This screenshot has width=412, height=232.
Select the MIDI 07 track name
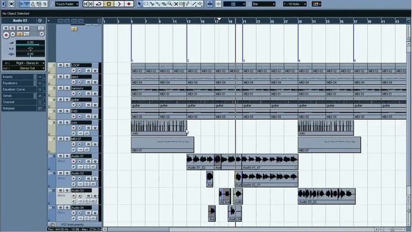(x=81, y=139)
